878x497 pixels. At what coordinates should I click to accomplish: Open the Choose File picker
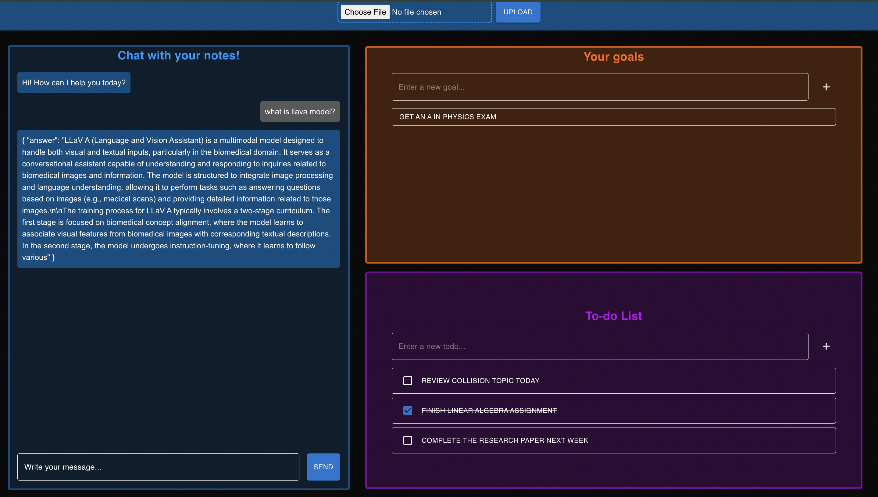pyautogui.click(x=365, y=12)
